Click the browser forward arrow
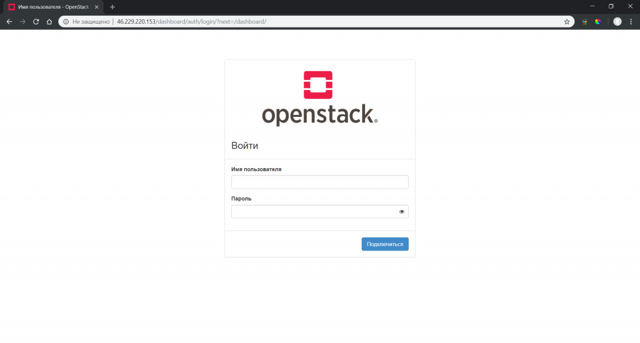Viewport: 640px width, 343px height. (23, 22)
